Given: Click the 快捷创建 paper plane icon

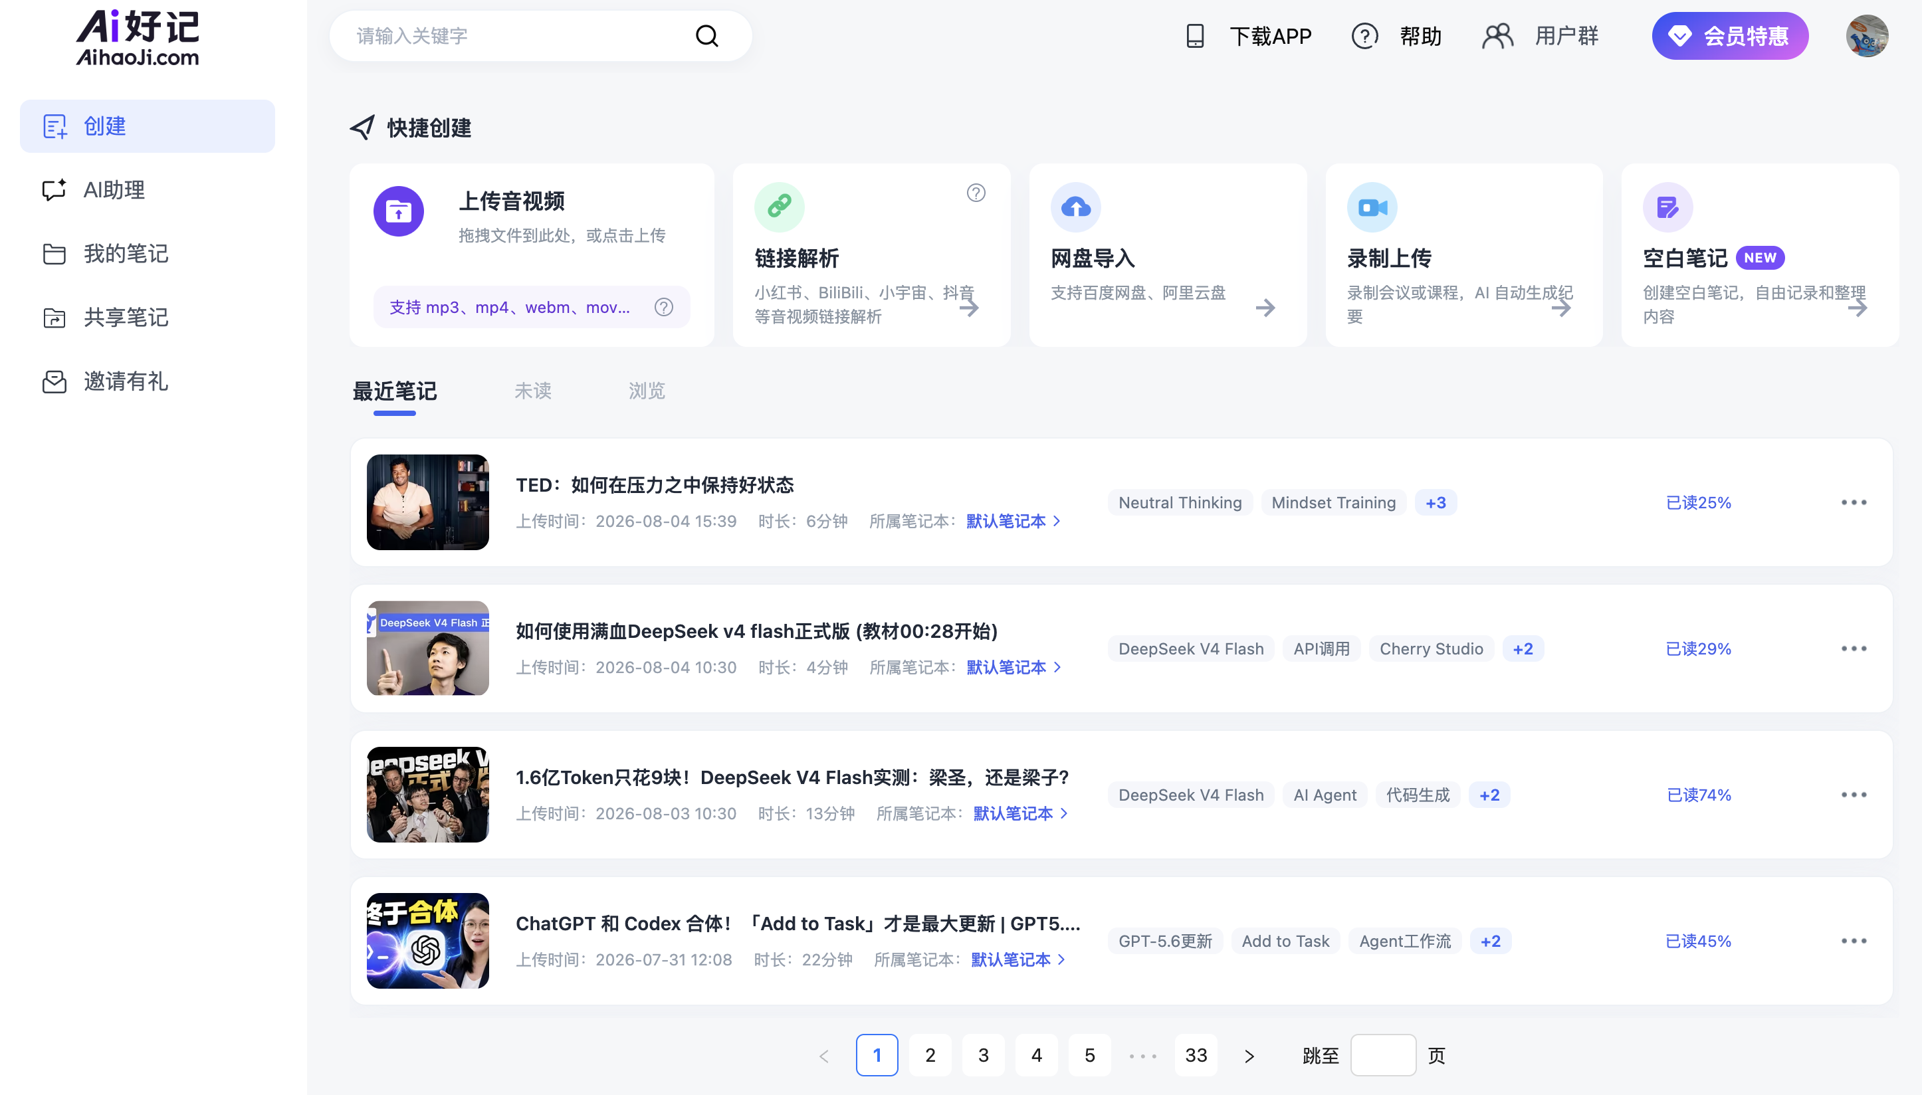Looking at the screenshot, I should [362, 128].
